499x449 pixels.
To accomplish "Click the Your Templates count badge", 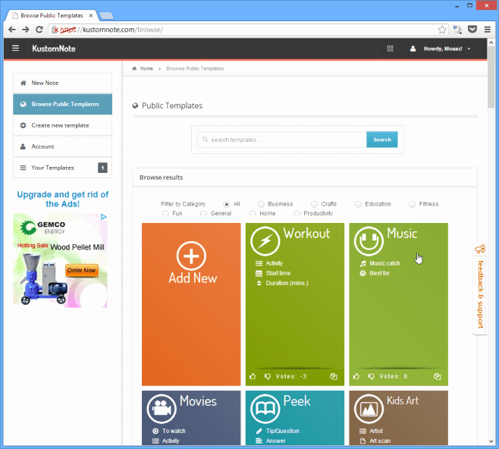I will (x=102, y=168).
